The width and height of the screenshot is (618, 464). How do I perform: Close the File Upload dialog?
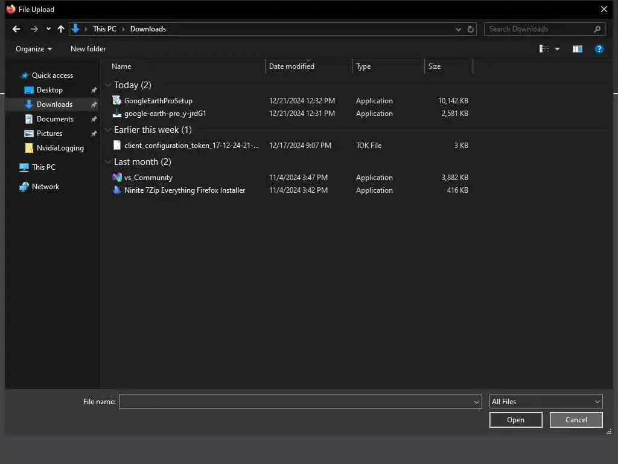click(x=604, y=9)
